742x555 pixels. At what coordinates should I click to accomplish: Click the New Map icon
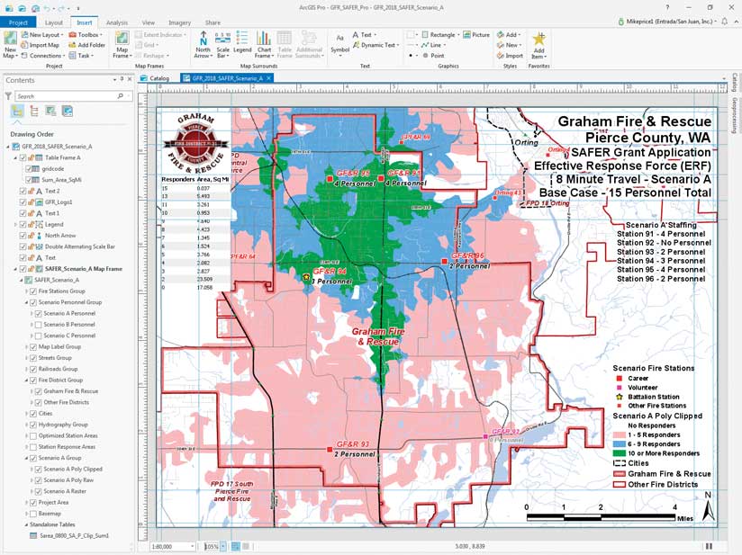pyautogui.click(x=10, y=45)
